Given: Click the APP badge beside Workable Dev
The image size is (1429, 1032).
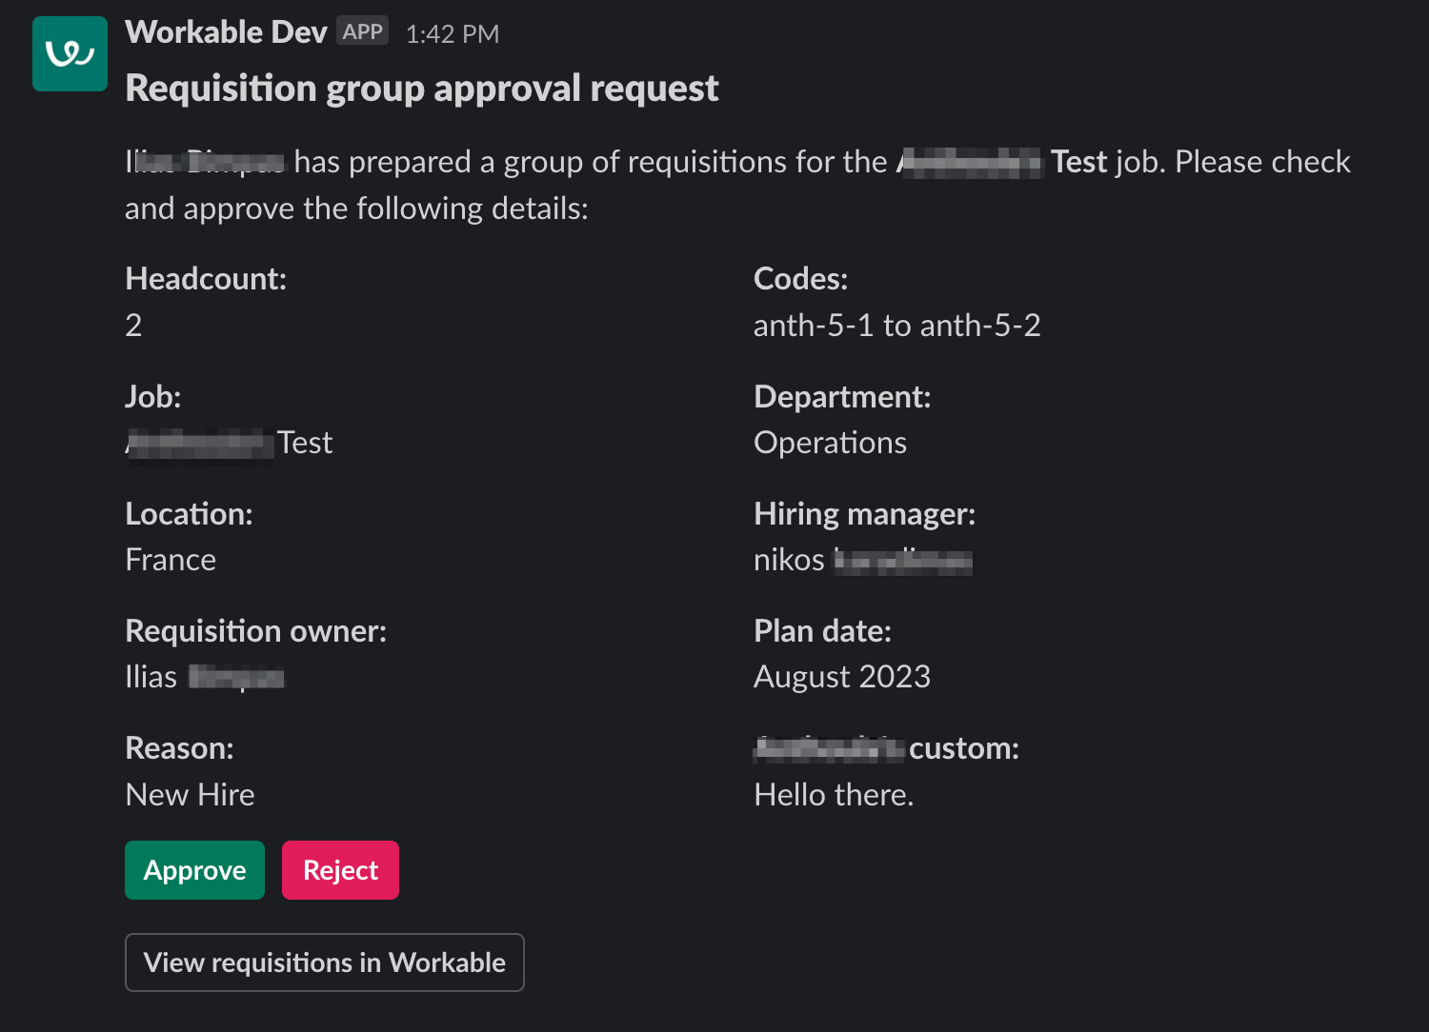Looking at the screenshot, I should (x=362, y=31).
